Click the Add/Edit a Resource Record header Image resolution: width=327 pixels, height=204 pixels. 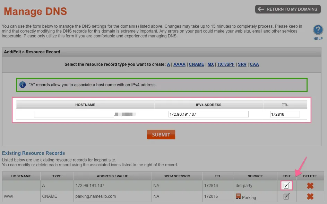tap(32, 52)
